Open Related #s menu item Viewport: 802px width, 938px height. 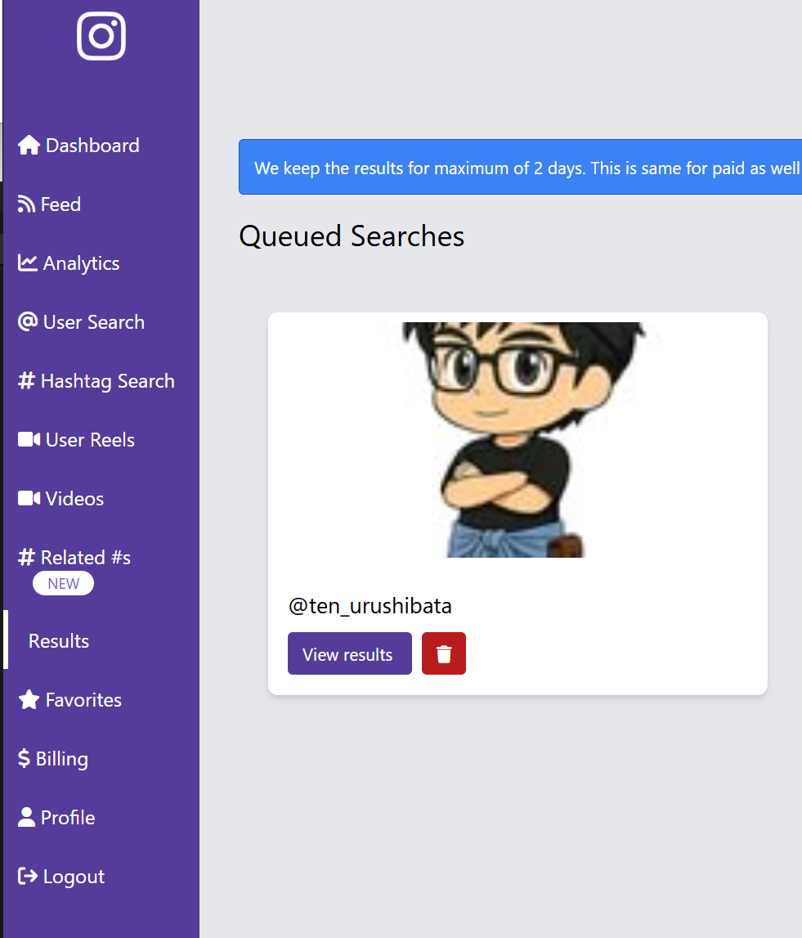click(x=85, y=558)
